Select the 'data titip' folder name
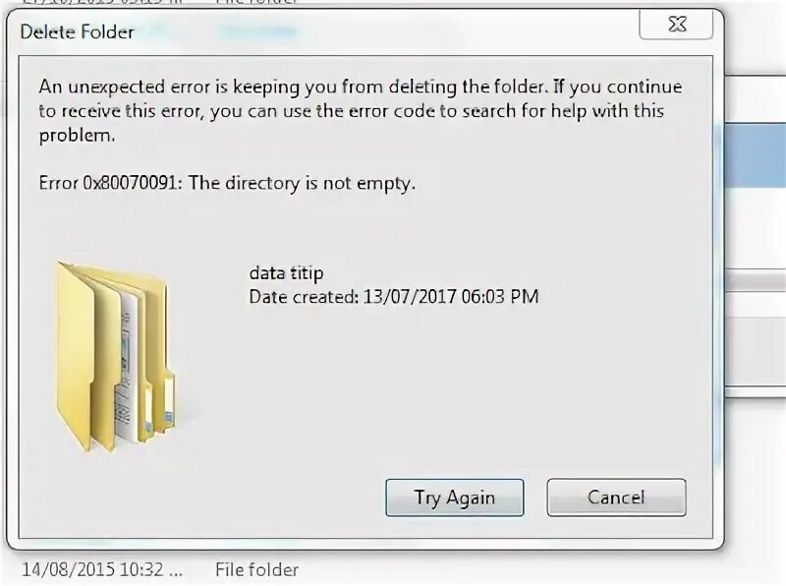786x586 pixels. coord(286,273)
